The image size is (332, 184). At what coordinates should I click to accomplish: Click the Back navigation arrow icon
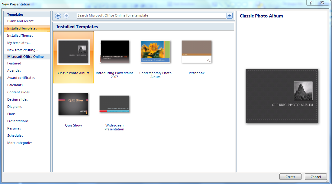click(58, 16)
